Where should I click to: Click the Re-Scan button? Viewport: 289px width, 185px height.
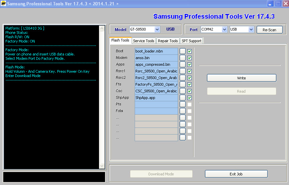[x=269, y=30]
